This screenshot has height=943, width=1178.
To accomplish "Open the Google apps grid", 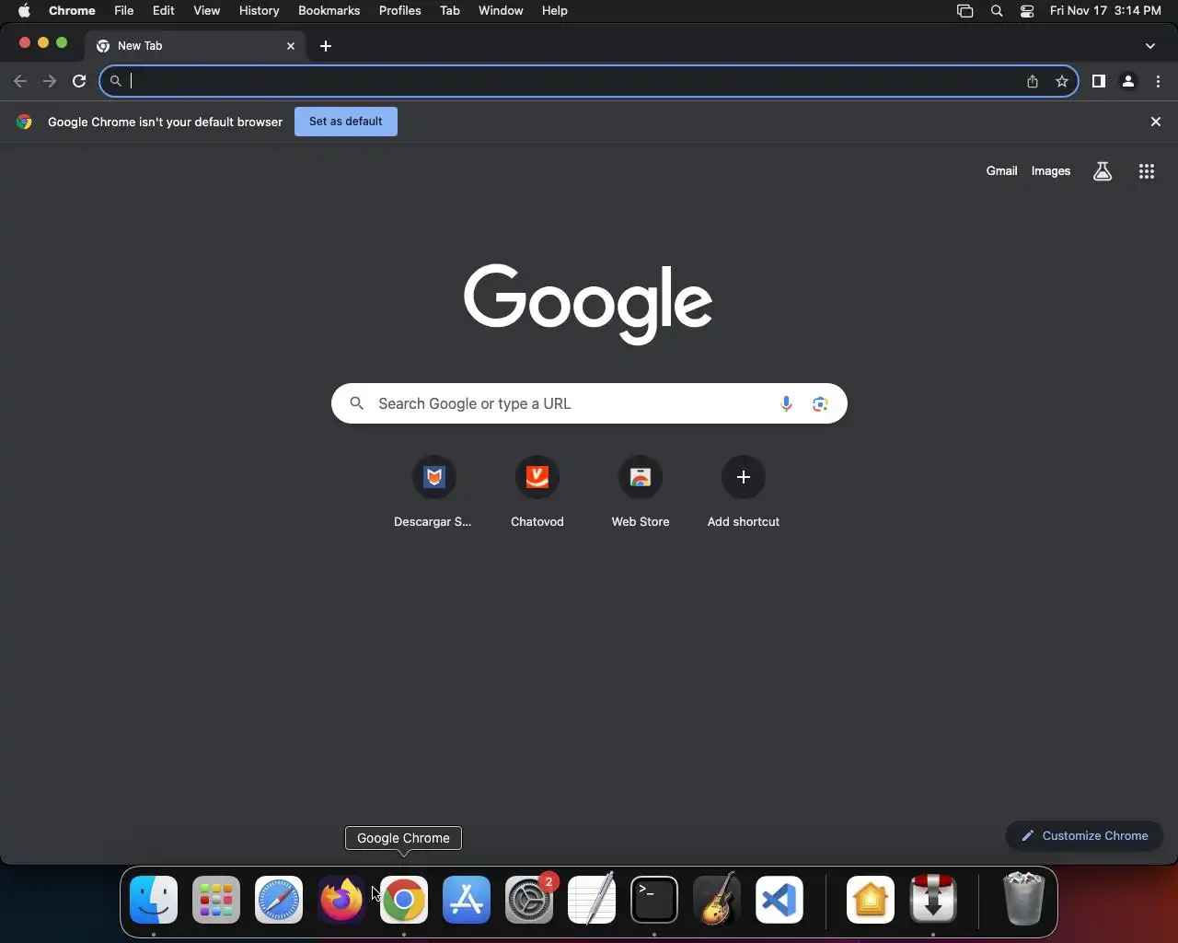I will (x=1147, y=171).
